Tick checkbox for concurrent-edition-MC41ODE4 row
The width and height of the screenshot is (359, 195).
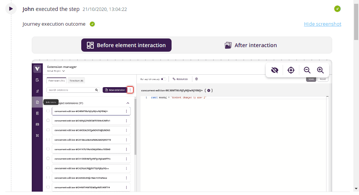(x=48, y=158)
